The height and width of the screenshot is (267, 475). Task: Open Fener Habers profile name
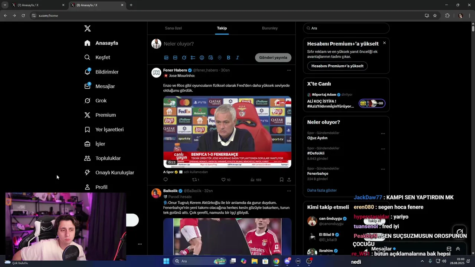(175, 70)
